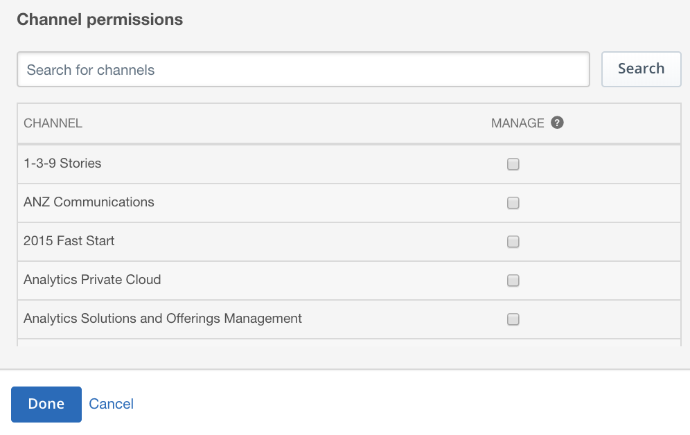
Task: Click the Cancel link
Action: click(111, 404)
